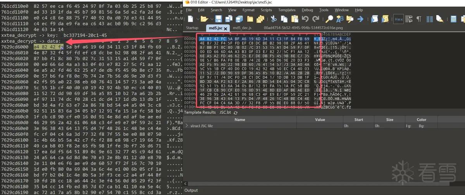Switch to the md5_dec.js tab

pyautogui.click(x=242, y=28)
